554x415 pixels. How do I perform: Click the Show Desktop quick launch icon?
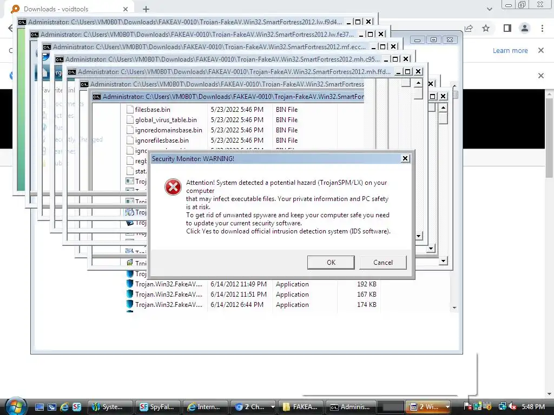pyautogui.click(x=39, y=407)
